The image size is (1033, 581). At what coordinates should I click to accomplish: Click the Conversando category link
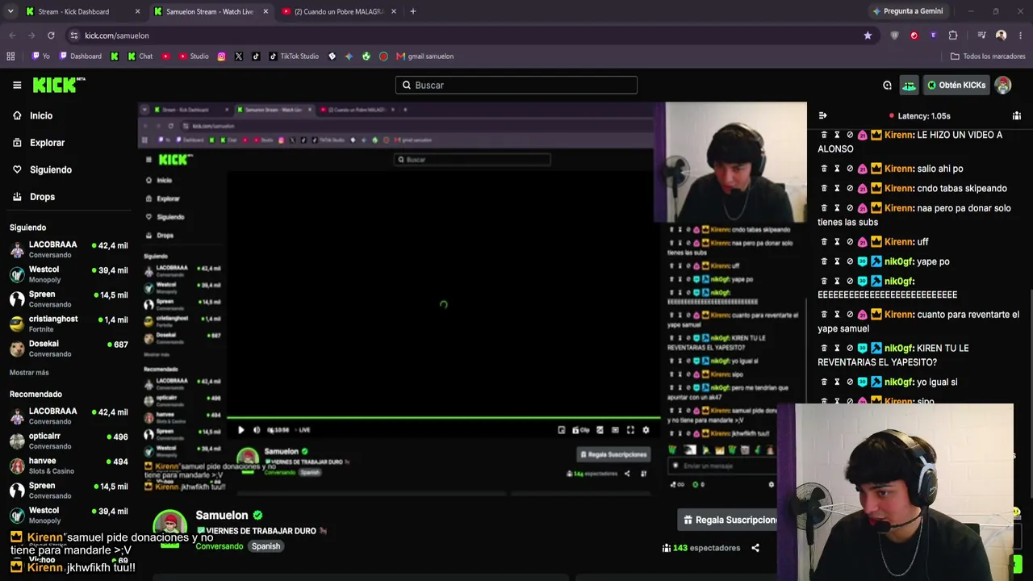[220, 546]
